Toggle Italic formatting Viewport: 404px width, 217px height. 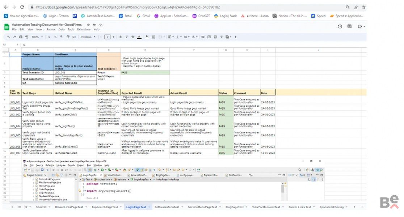pos(126,37)
